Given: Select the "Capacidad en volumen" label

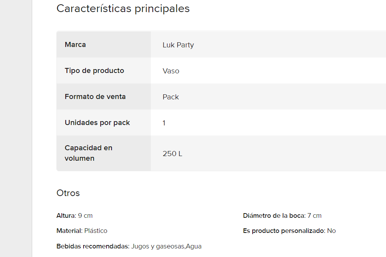Looking at the screenshot, I should tap(88, 153).
